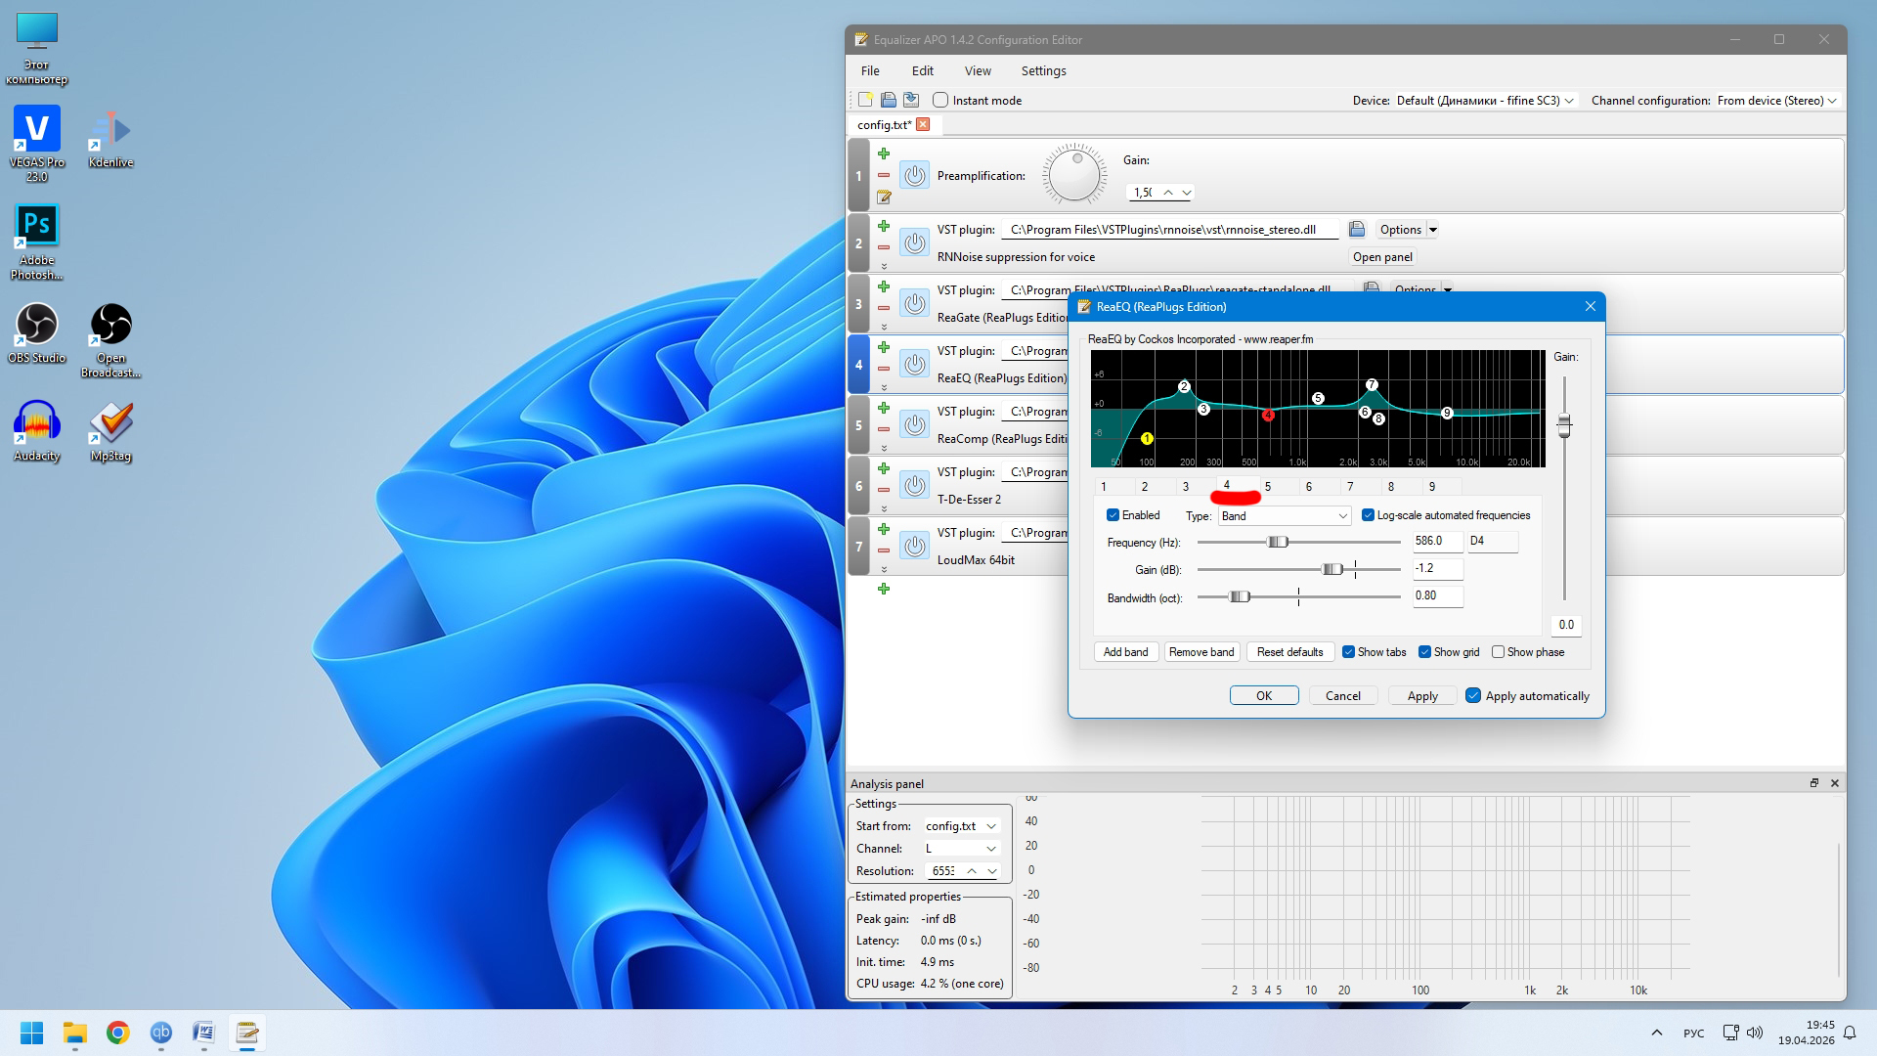Enable Show phase checkbox
This screenshot has width=1877, height=1056.
[1498, 652]
